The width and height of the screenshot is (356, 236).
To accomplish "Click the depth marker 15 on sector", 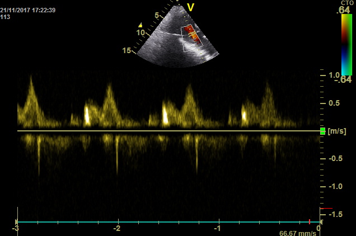I will tap(127, 50).
